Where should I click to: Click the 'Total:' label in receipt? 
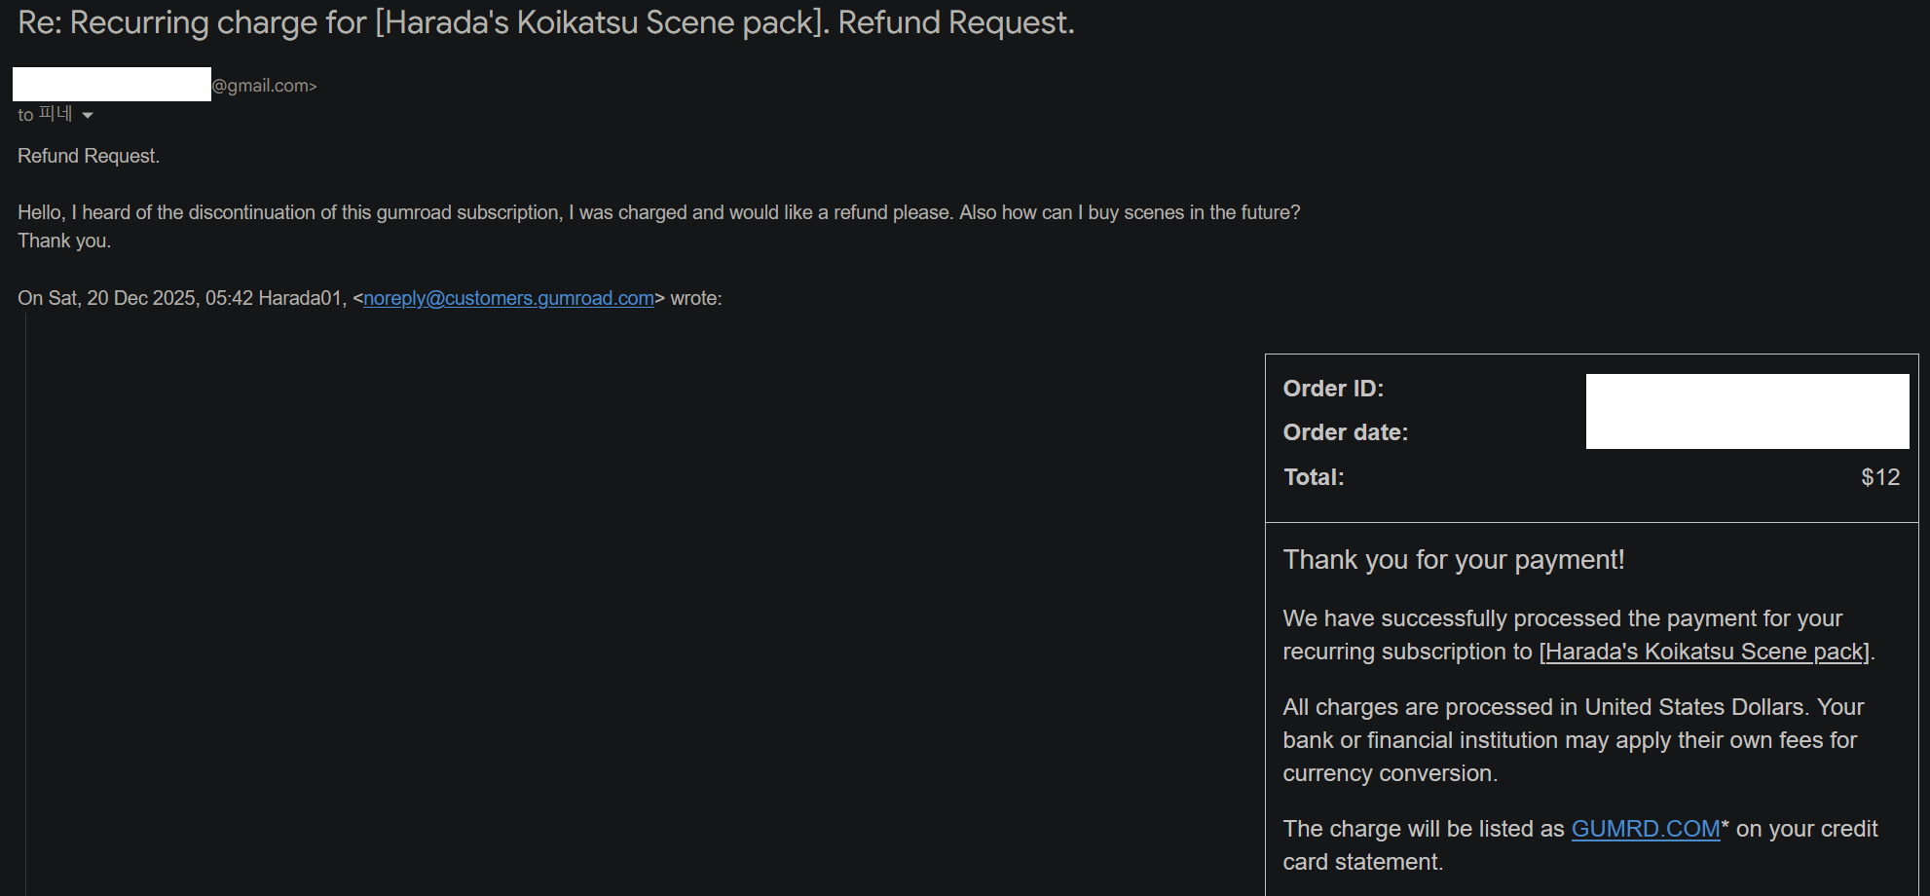pos(1314,477)
